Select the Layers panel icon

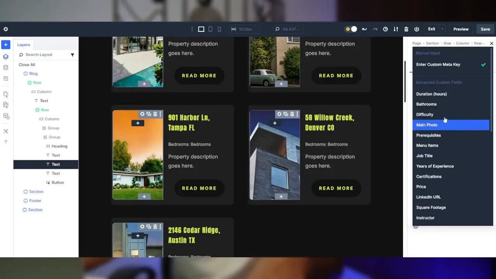coord(5,57)
